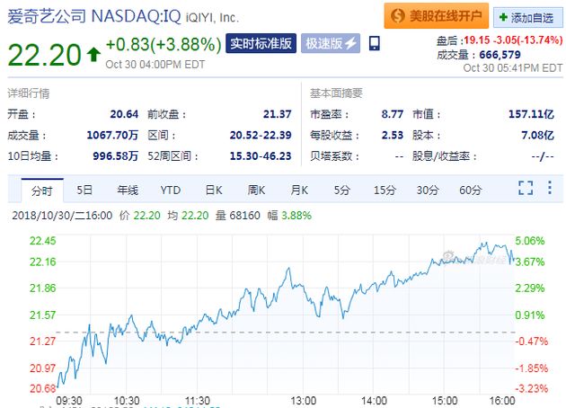
Task: Switch to 实时标准版 mode
Action: [261, 43]
